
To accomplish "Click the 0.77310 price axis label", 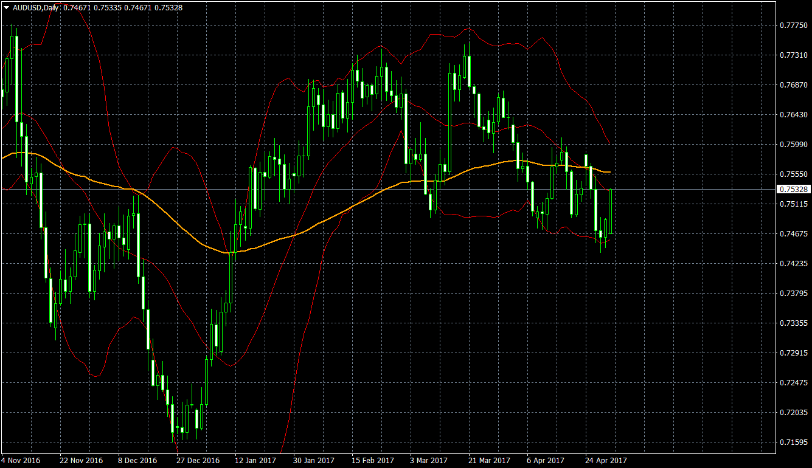I will pos(793,55).
